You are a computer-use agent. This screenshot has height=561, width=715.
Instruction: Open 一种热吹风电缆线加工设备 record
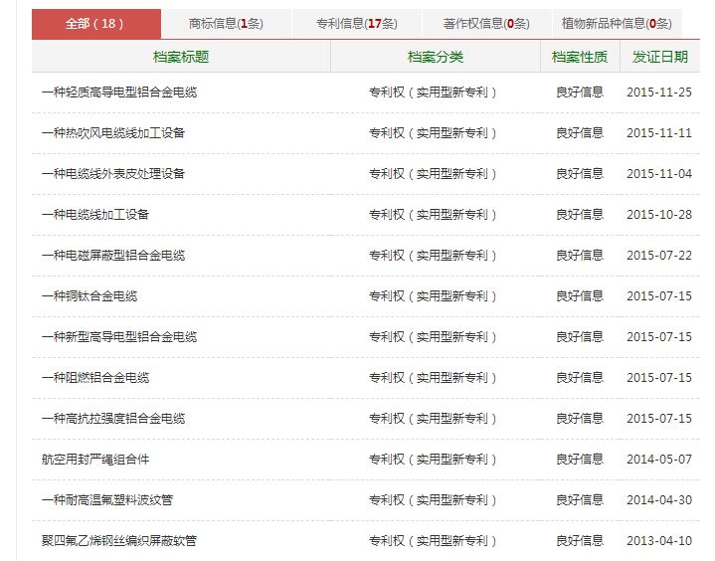(113, 133)
